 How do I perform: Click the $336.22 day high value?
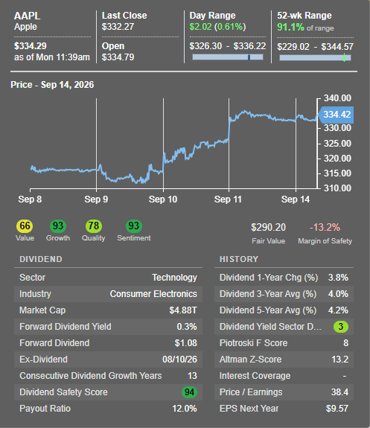pos(250,46)
